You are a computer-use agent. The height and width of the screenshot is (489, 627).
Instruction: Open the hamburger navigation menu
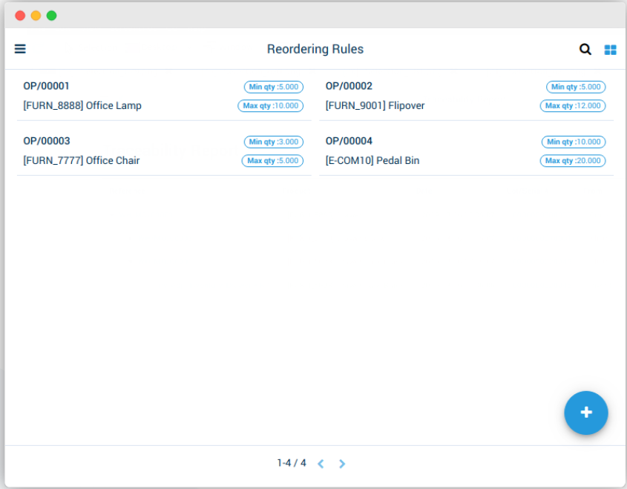click(20, 49)
